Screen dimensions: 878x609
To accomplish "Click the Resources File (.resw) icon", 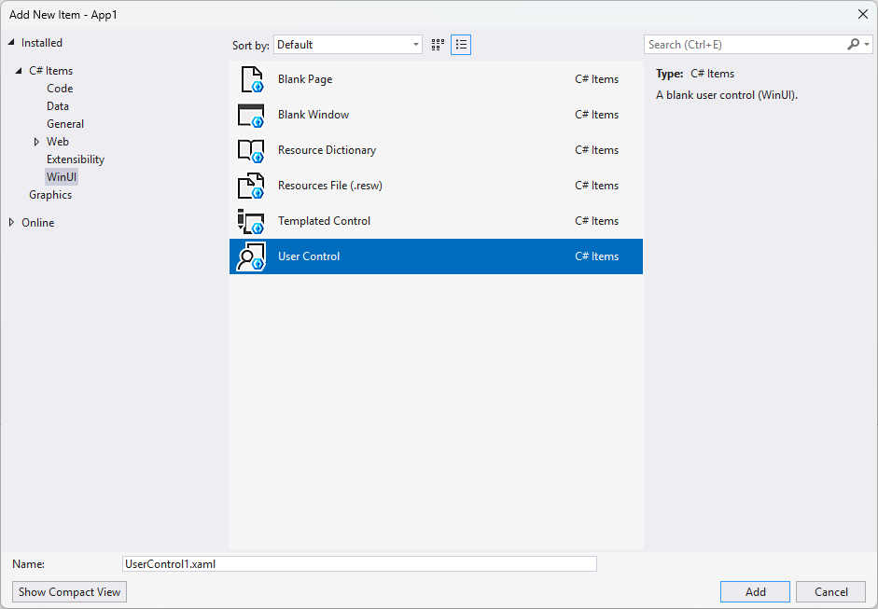I will tap(250, 186).
